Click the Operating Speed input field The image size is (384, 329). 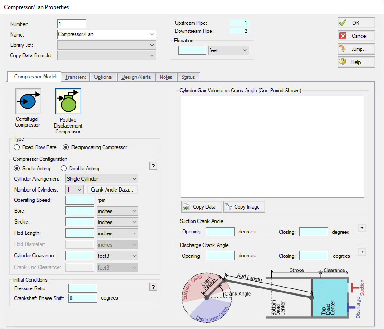coord(79,200)
